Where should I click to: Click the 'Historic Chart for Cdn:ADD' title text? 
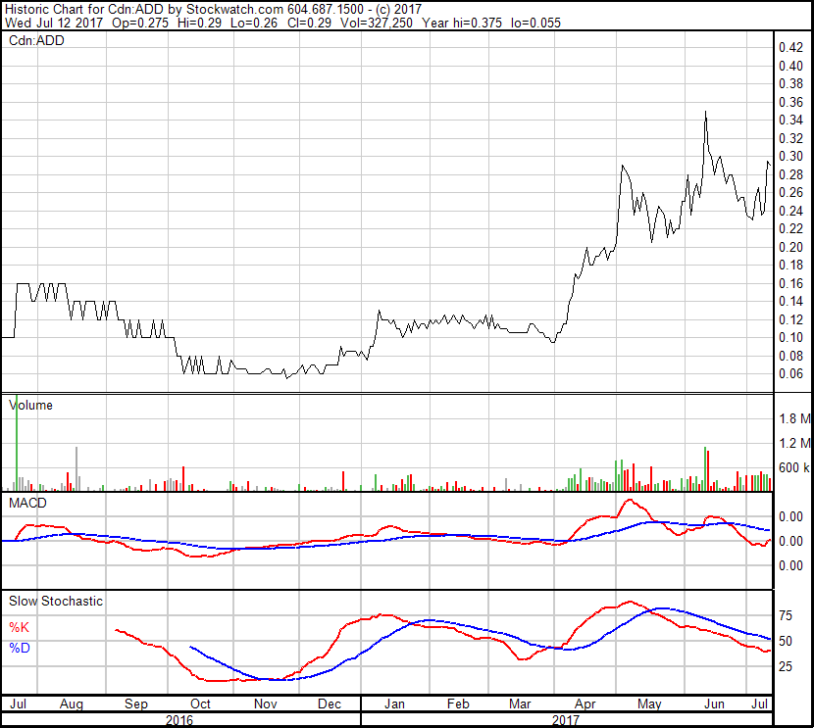[83, 10]
